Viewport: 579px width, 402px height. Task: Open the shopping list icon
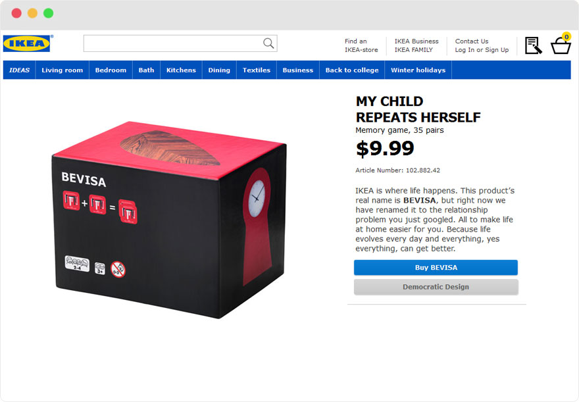(x=533, y=45)
